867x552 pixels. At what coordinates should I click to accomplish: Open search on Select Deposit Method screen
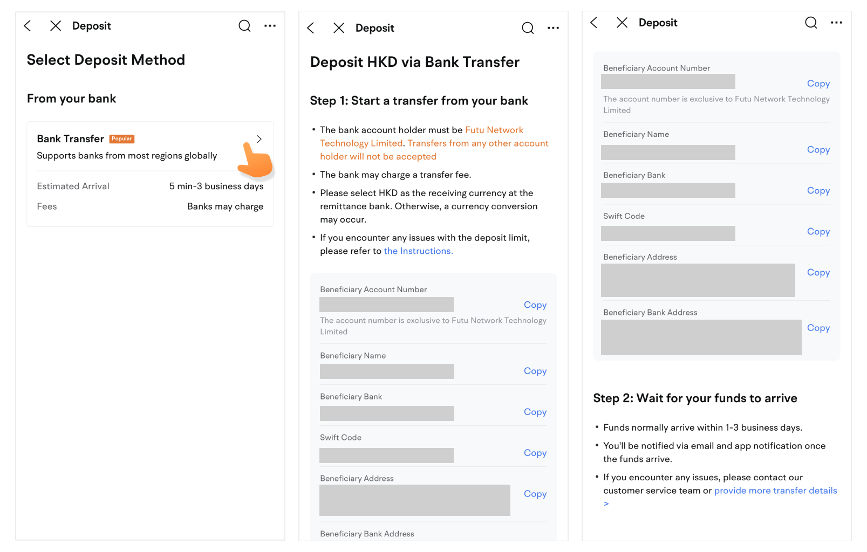pos(244,26)
